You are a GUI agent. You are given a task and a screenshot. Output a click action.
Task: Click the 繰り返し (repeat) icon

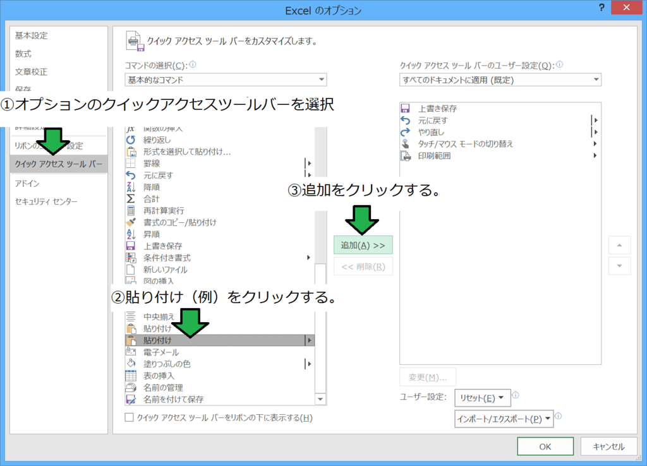pyautogui.click(x=131, y=140)
